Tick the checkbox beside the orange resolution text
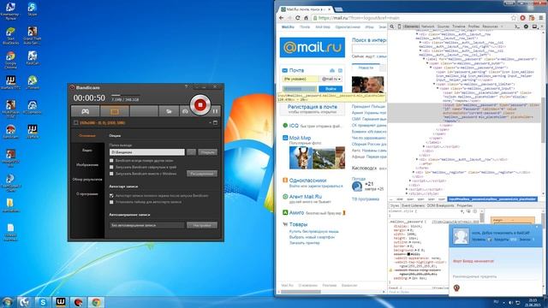Viewport: 548px width, 308px height. click(x=75, y=122)
